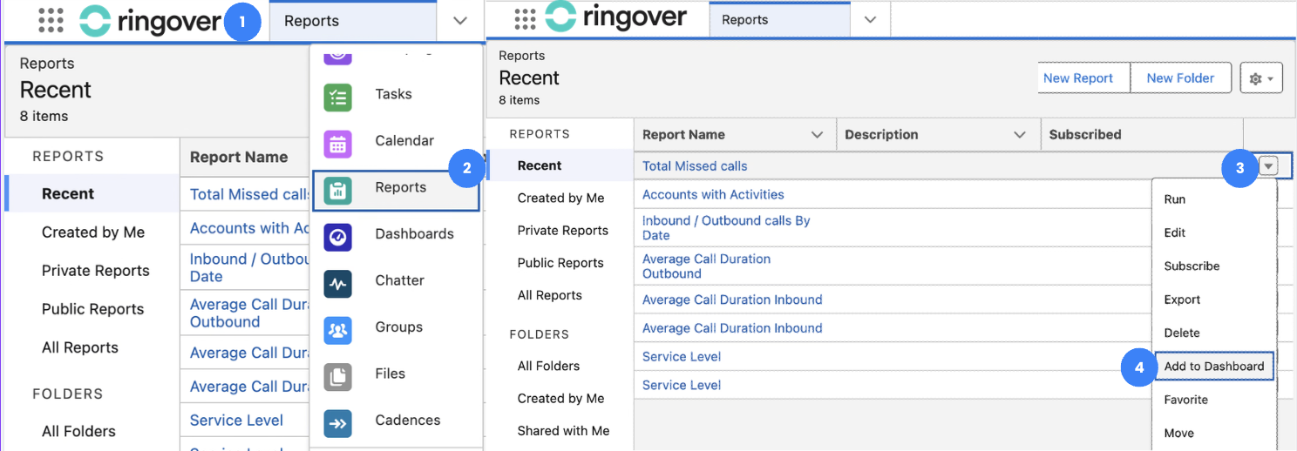The width and height of the screenshot is (1297, 451).
Task: Select Add to Dashboard from context menu
Action: click(x=1213, y=367)
